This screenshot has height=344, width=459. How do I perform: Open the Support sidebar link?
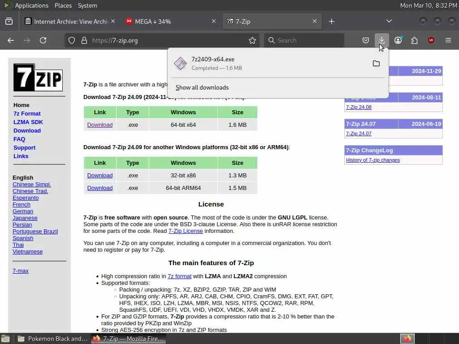click(24, 148)
